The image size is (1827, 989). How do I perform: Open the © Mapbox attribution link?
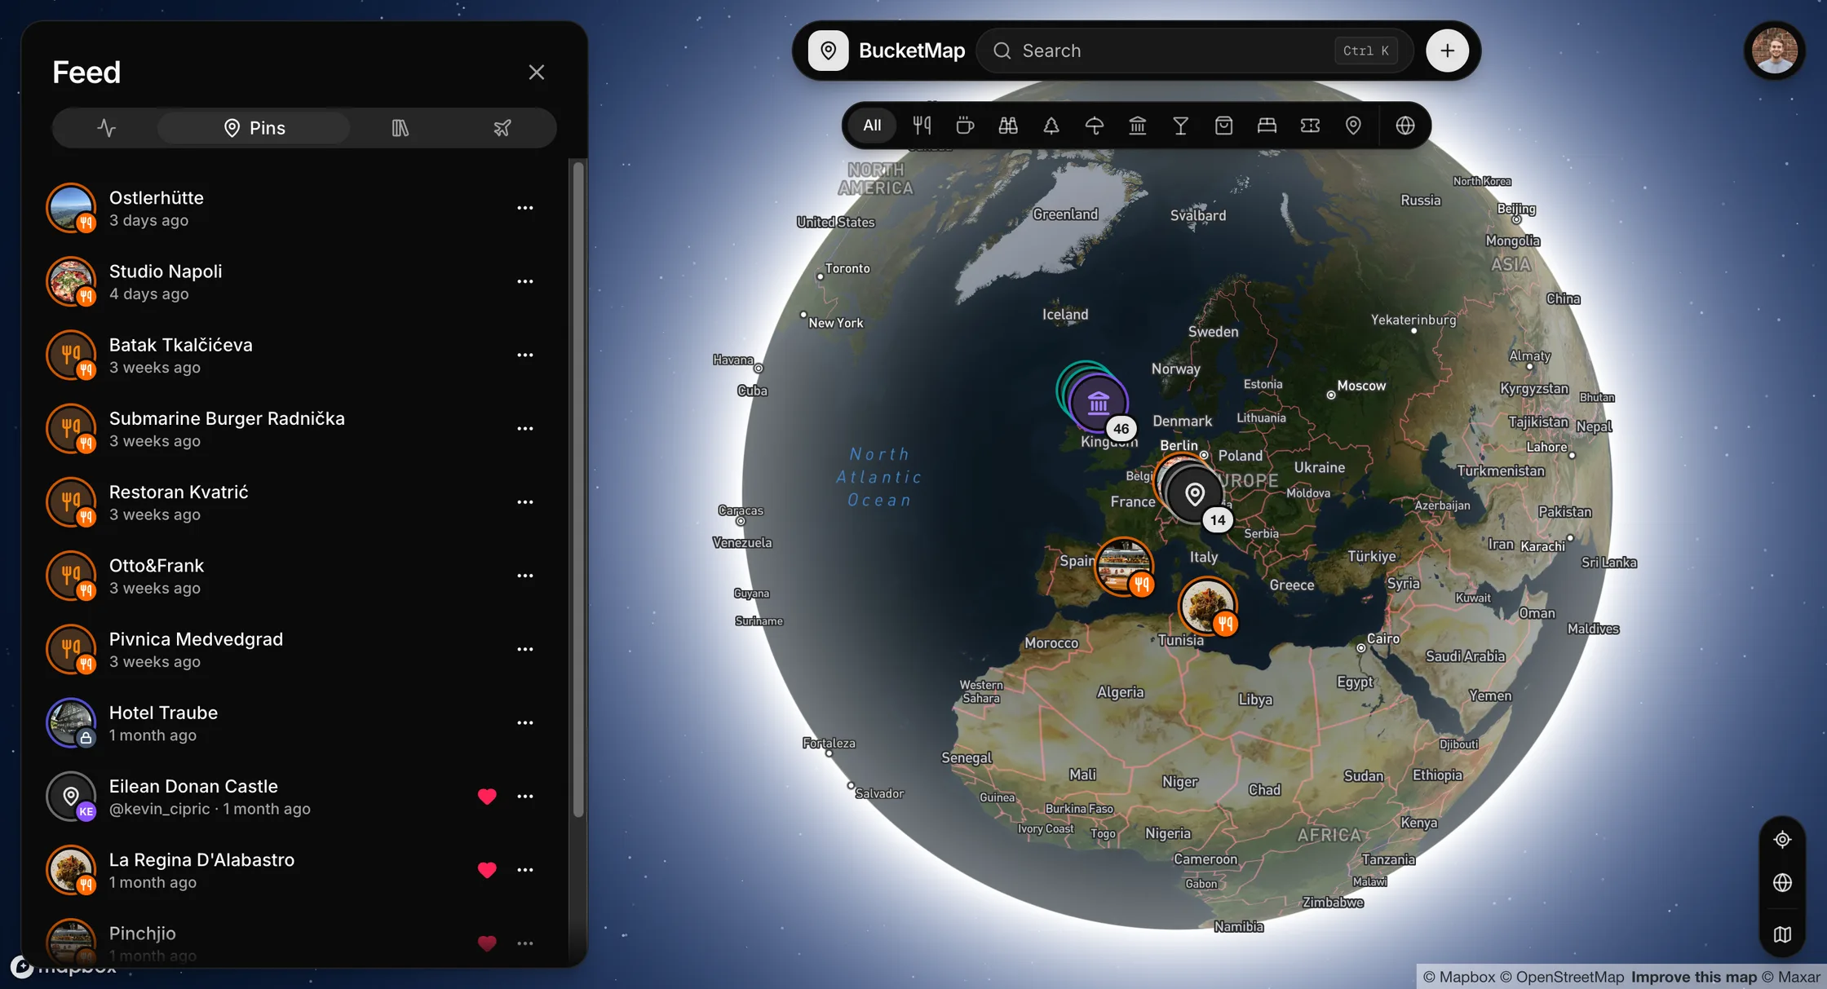pos(1459,977)
